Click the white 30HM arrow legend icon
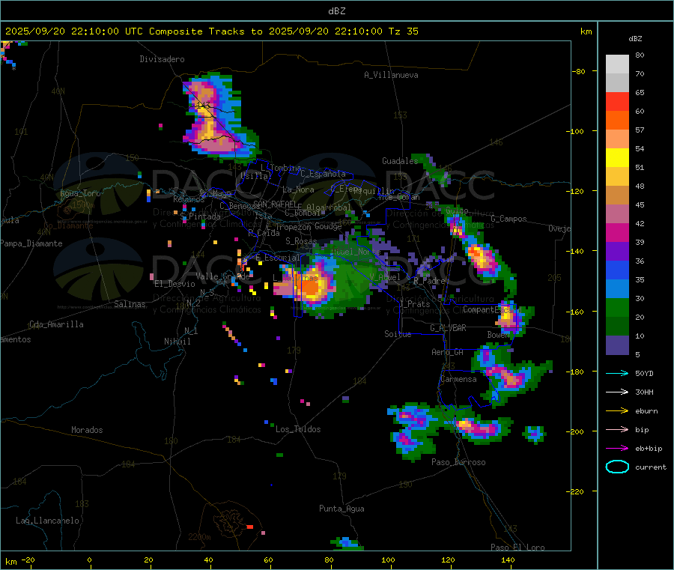This screenshot has height=570, width=674. (617, 392)
